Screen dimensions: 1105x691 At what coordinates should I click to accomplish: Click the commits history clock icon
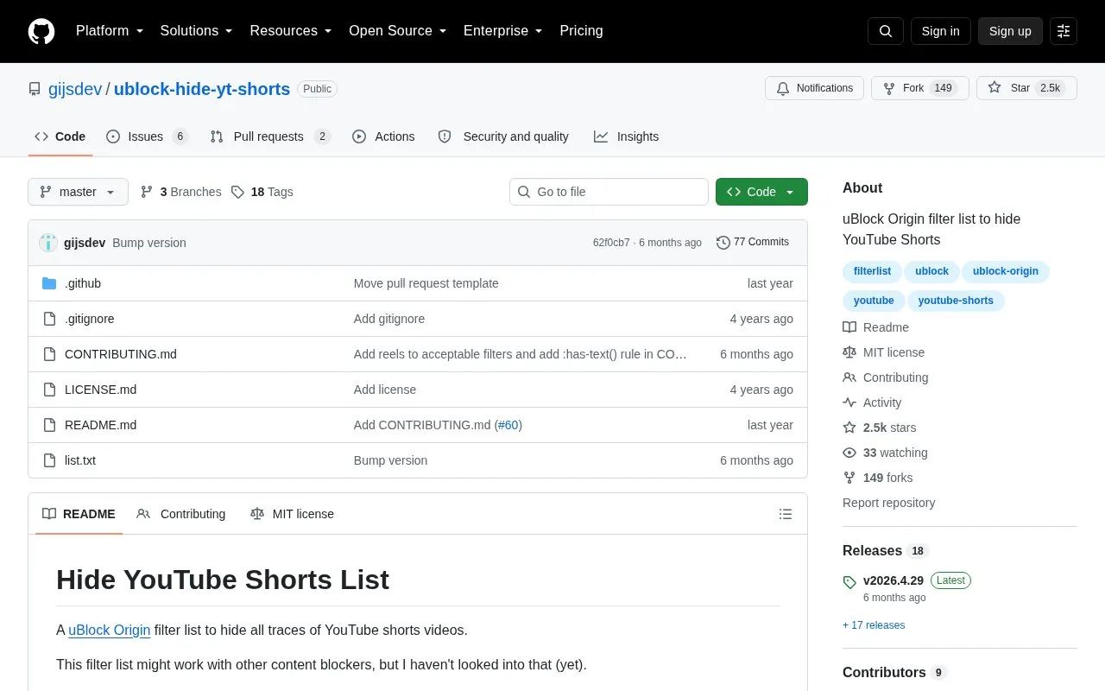(x=723, y=243)
